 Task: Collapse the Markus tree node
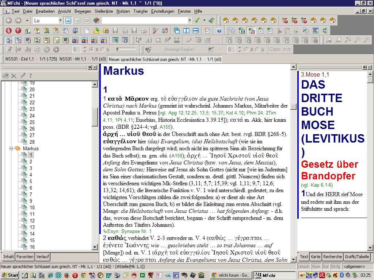click(x=11, y=148)
